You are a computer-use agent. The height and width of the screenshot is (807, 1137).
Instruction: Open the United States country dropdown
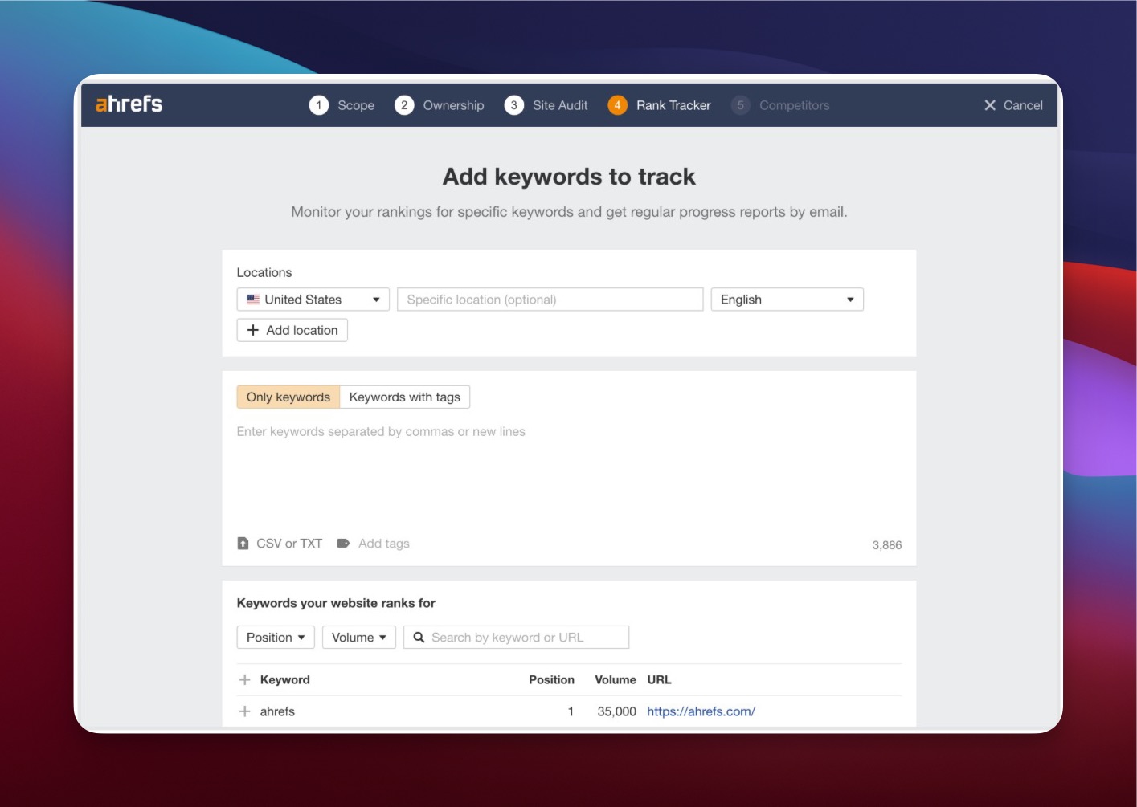pos(312,299)
